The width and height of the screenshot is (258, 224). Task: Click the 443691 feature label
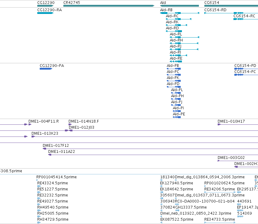point(244,201)
